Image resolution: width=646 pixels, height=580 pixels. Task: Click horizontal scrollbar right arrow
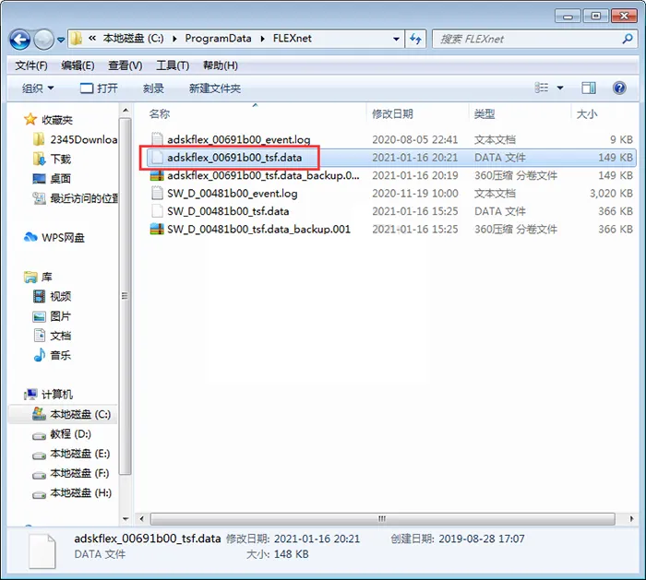(x=631, y=518)
